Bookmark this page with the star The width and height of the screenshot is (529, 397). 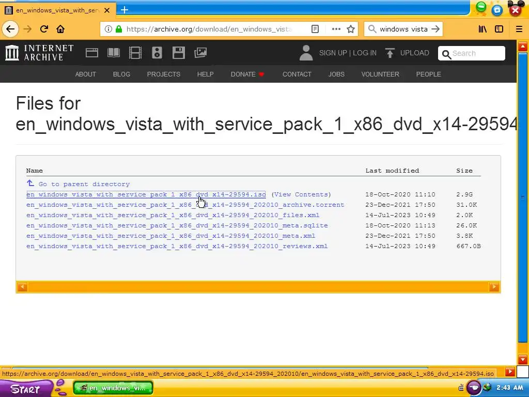tap(351, 29)
